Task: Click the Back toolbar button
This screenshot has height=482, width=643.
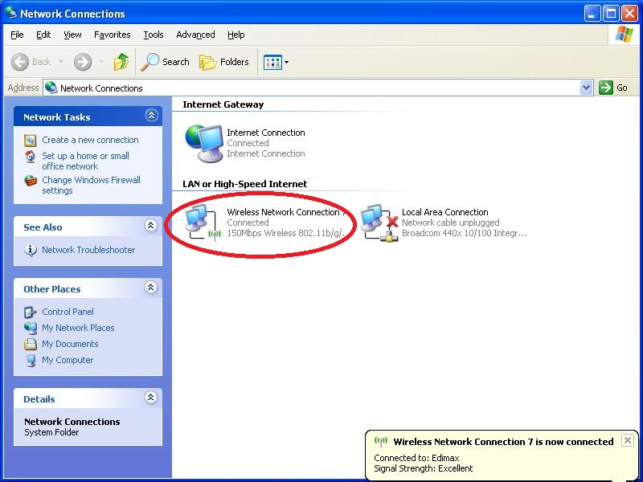Action: [31, 62]
